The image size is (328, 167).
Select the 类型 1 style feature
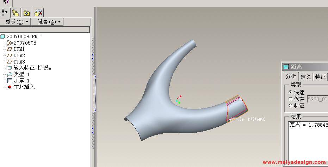pyautogui.click(x=21, y=74)
